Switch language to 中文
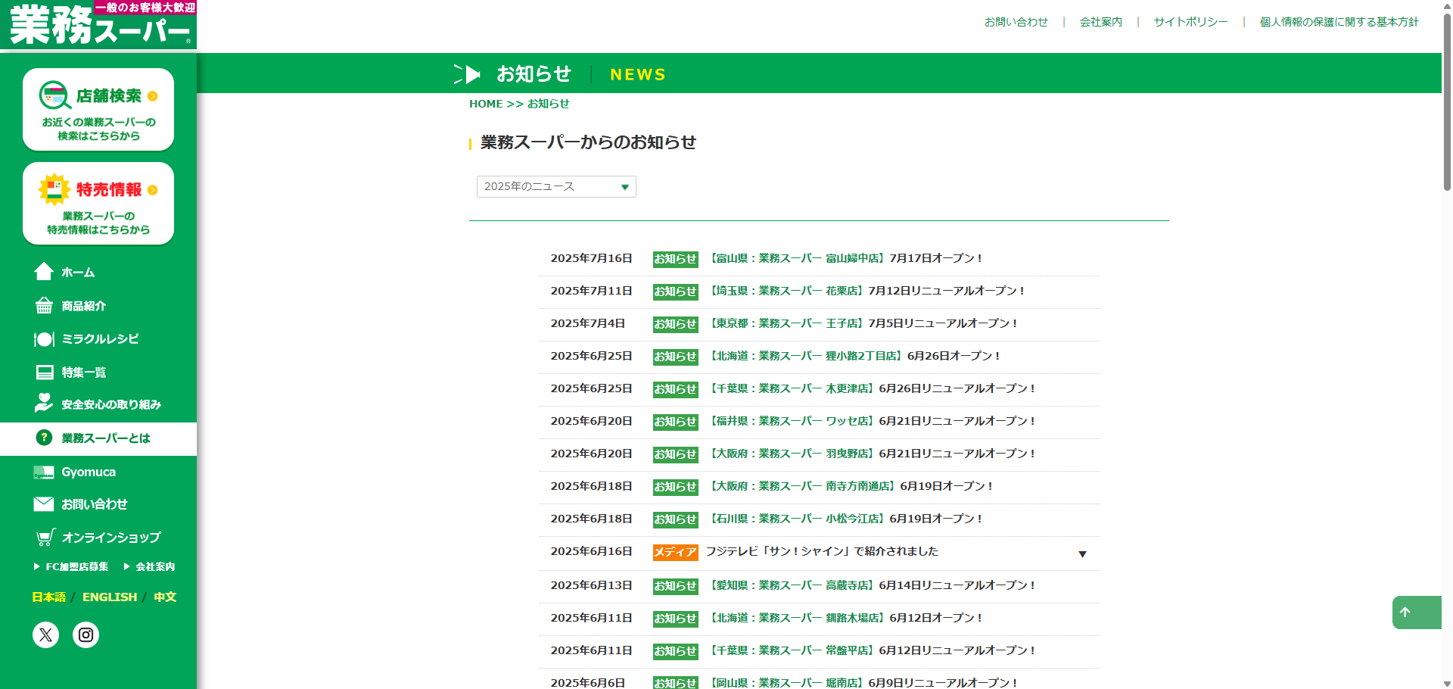This screenshot has width=1453, height=689. coord(165,597)
